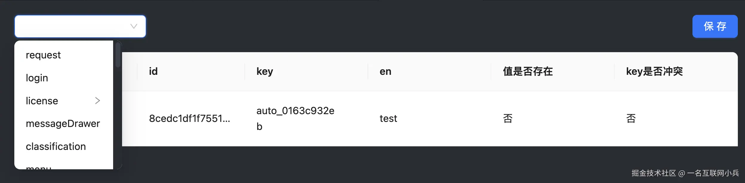Click the 值是否存在 column header

528,72
